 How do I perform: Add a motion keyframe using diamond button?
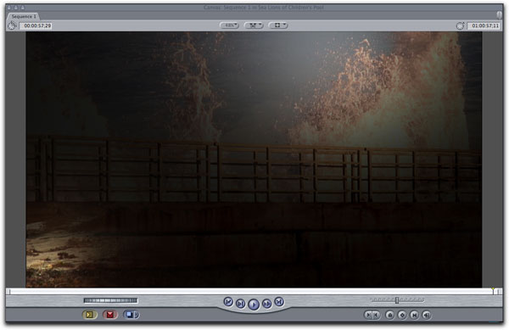pyautogui.click(x=402, y=315)
